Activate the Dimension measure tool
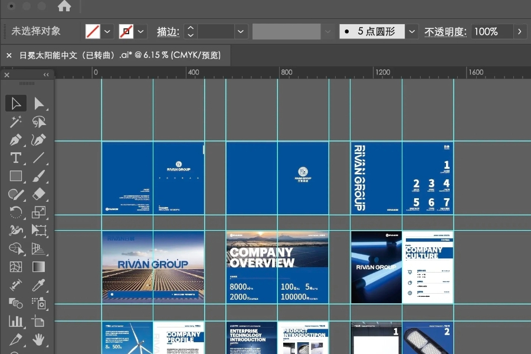The height and width of the screenshot is (354, 531). (16, 285)
